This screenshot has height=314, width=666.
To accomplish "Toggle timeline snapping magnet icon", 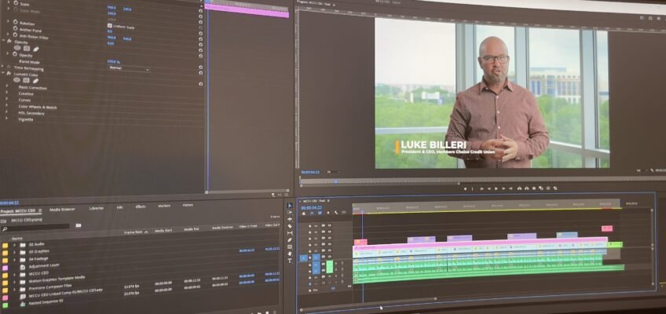I will (313, 213).
